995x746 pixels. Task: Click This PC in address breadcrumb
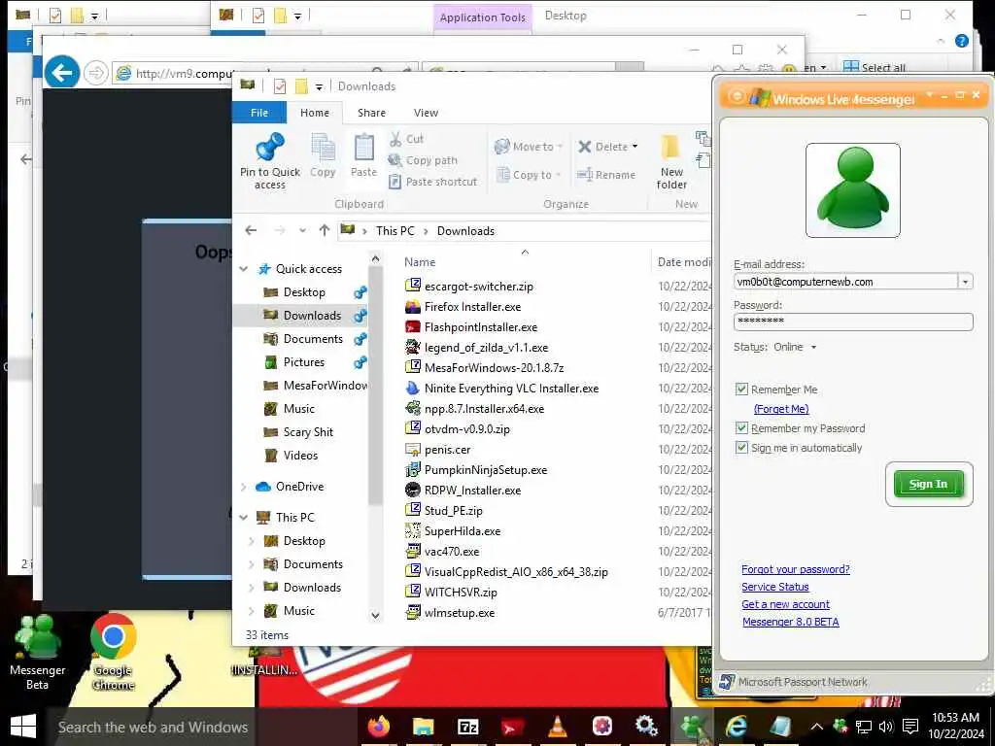pos(395,231)
